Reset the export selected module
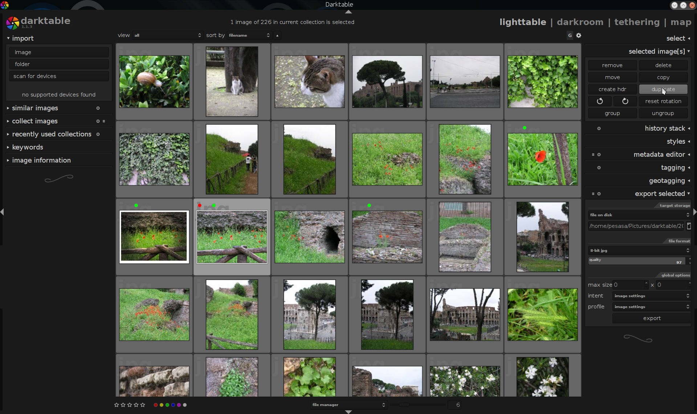 point(599,194)
